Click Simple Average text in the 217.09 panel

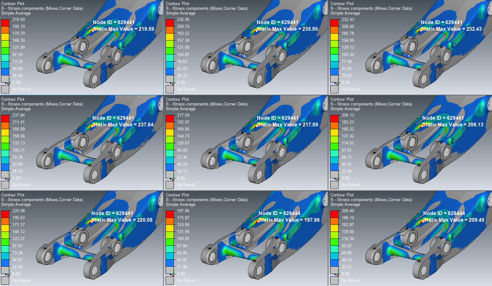tap(180, 109)
